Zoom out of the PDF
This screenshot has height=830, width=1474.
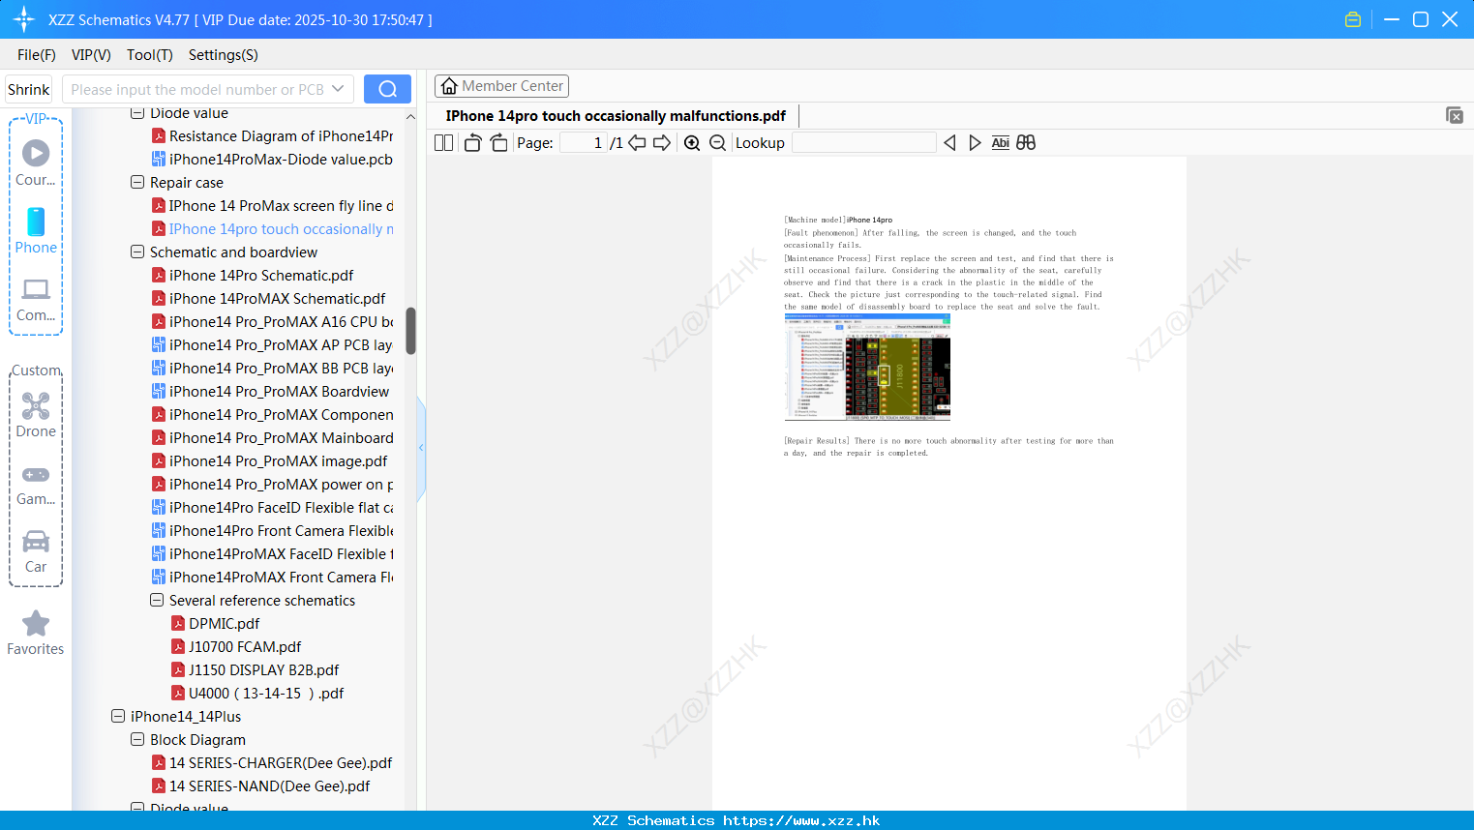718,143
